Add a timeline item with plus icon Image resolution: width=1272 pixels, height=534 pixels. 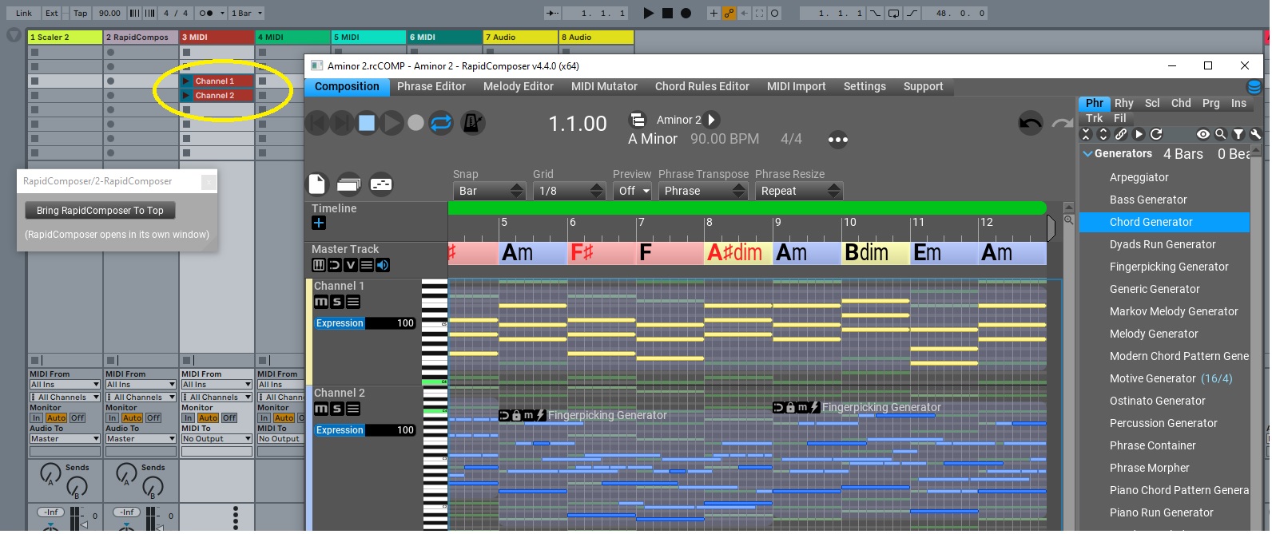(x=319, y=223)
